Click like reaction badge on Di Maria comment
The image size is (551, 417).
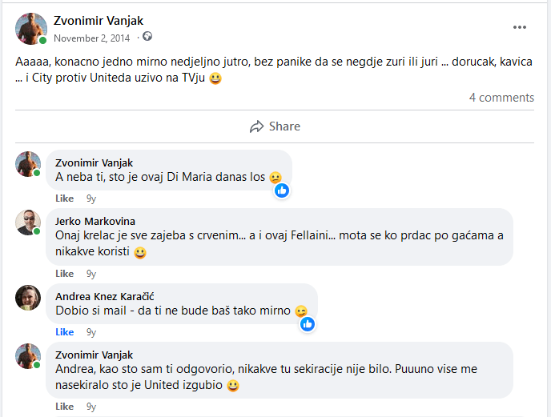[x=282, y=190]
